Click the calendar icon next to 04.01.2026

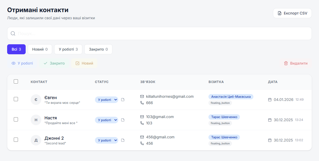[270, 100]
